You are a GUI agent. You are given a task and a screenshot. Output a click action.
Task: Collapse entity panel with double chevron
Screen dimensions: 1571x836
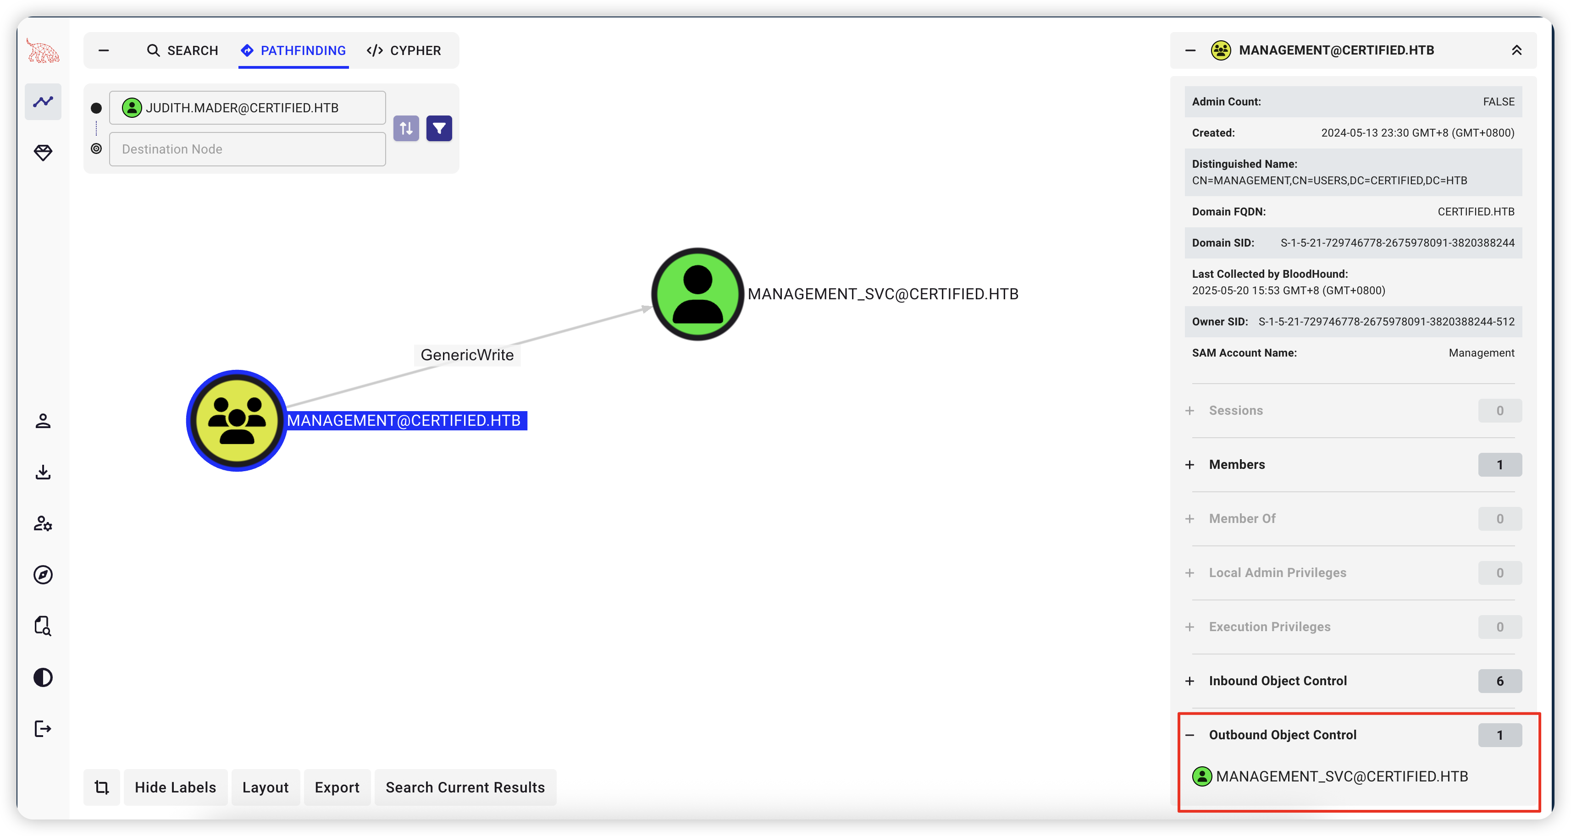(x=1516, y=50)
